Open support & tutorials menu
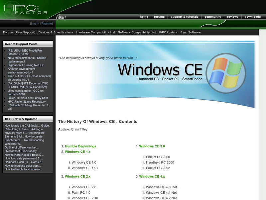This screenshot has width=266, height=200. [x=185, y=17]
